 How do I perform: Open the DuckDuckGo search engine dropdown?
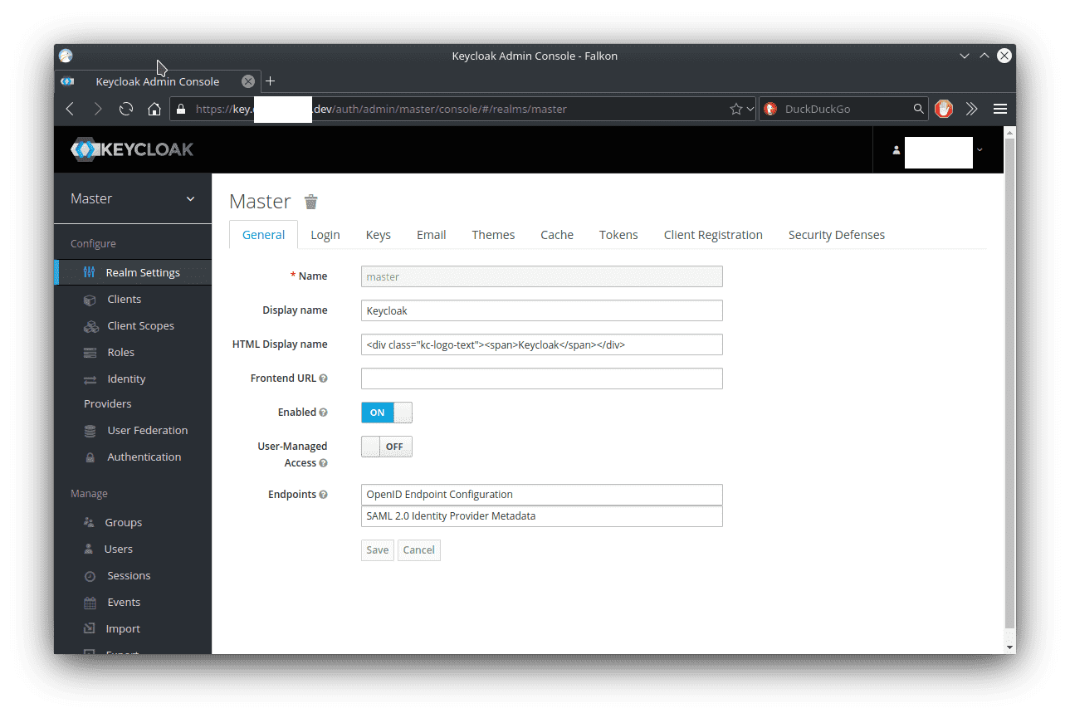click(772, 108)
